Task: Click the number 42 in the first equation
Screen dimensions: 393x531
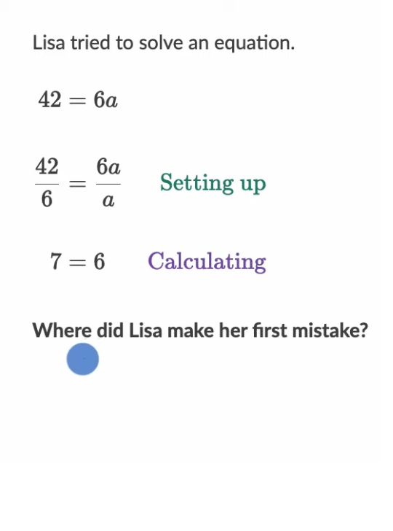Action: pyautogui.click(x=50, y=100)
